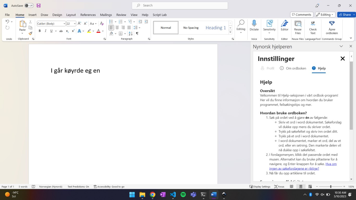356x200 pixels.
Task: Open the References ribbon tab
Action: pyautogui.click(x=88, y=15)
